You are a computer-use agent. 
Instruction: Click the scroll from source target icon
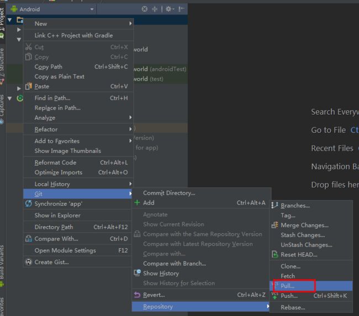(x=145, y=9)
